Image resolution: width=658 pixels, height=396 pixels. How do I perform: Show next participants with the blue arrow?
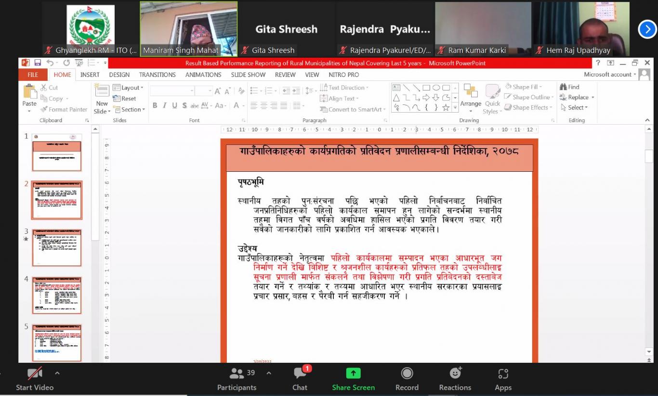tap(647, 29)
